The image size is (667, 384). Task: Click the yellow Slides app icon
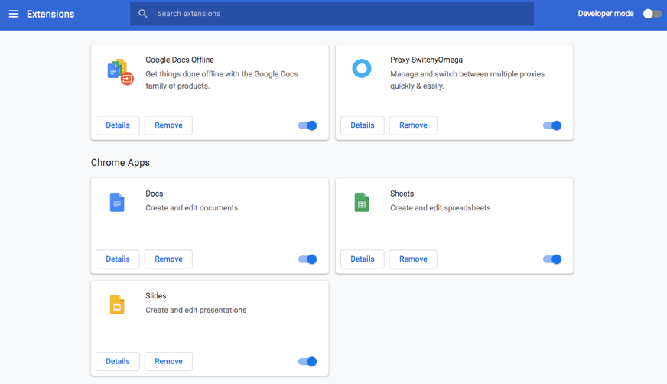click(117, 305)
